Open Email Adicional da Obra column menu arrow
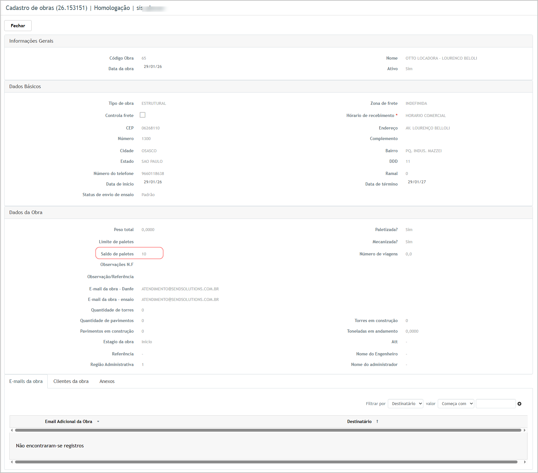Image resolution: width=538 pixels, height=473 pixels. tap(98, 422)
